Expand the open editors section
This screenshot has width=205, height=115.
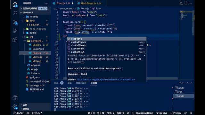click(35, 9)
